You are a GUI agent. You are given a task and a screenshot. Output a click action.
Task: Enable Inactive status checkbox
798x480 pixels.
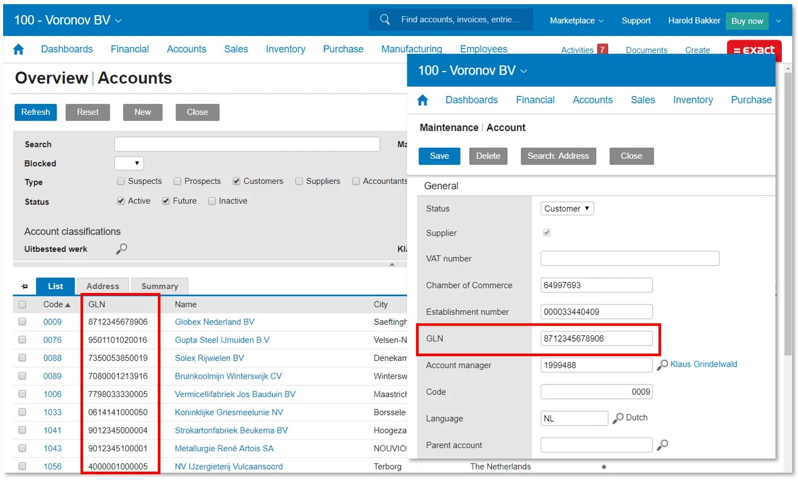pos(212,201)
